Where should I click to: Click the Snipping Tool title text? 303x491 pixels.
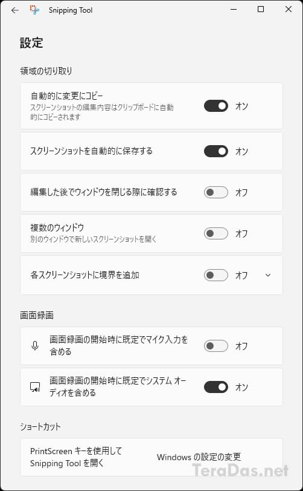click(x=71, y=10)
